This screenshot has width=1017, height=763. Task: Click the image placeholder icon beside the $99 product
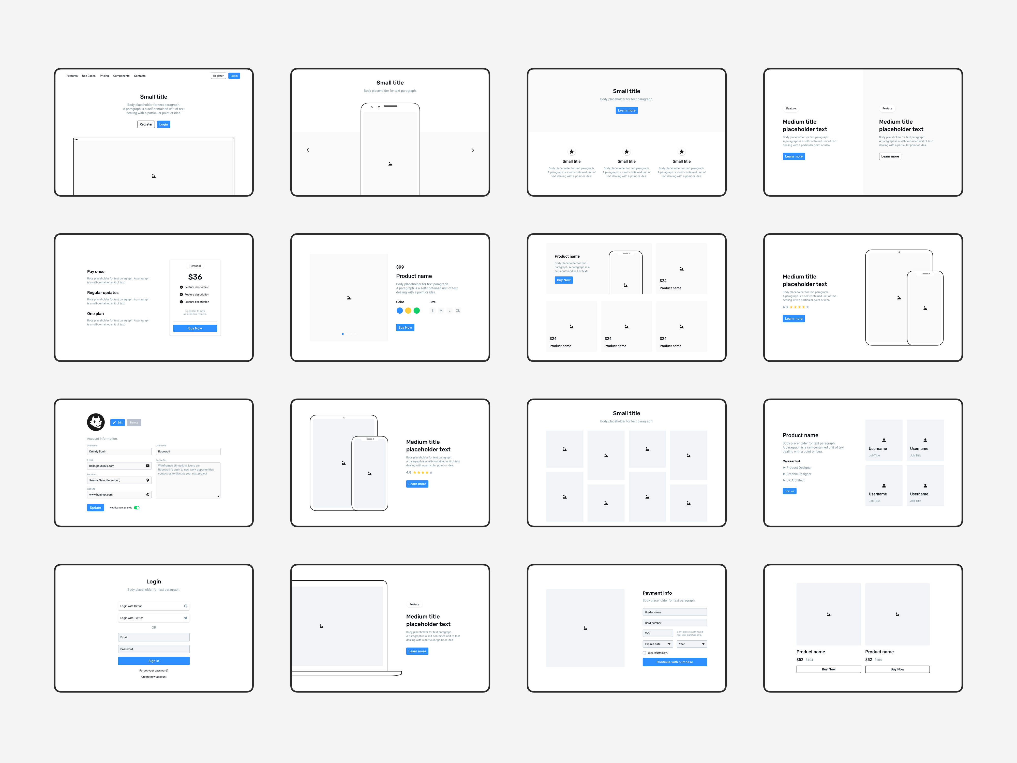pos(349,298)
